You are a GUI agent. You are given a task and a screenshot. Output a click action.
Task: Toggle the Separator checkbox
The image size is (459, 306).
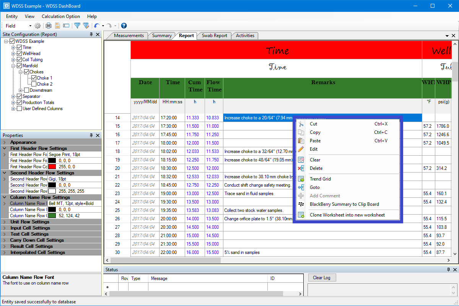[x=20, y=96]
